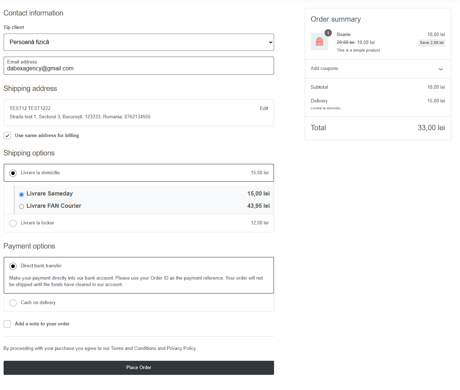The image size is (460, 390).
Task: Click the Place Order button
Action: point(139,368)
